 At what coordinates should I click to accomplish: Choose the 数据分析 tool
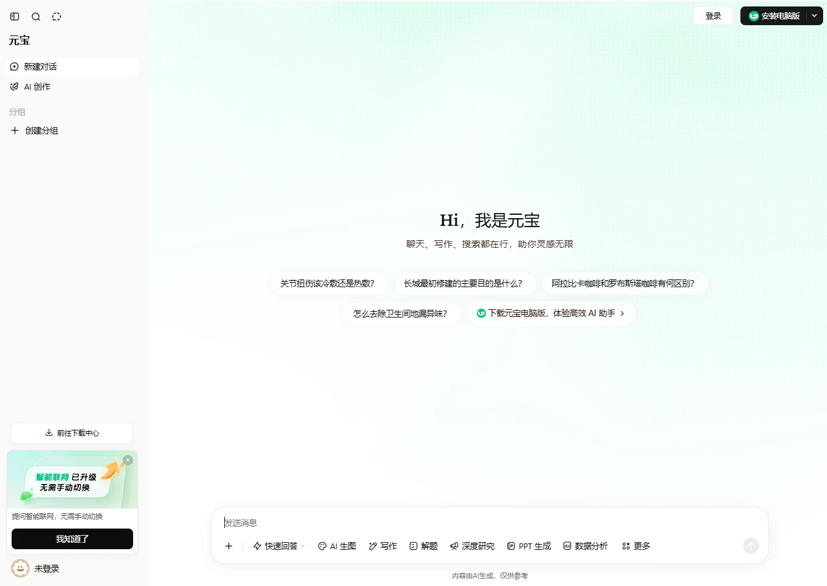585,546
